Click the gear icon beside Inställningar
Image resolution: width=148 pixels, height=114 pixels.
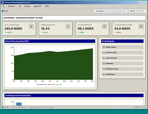coord(104,74)
